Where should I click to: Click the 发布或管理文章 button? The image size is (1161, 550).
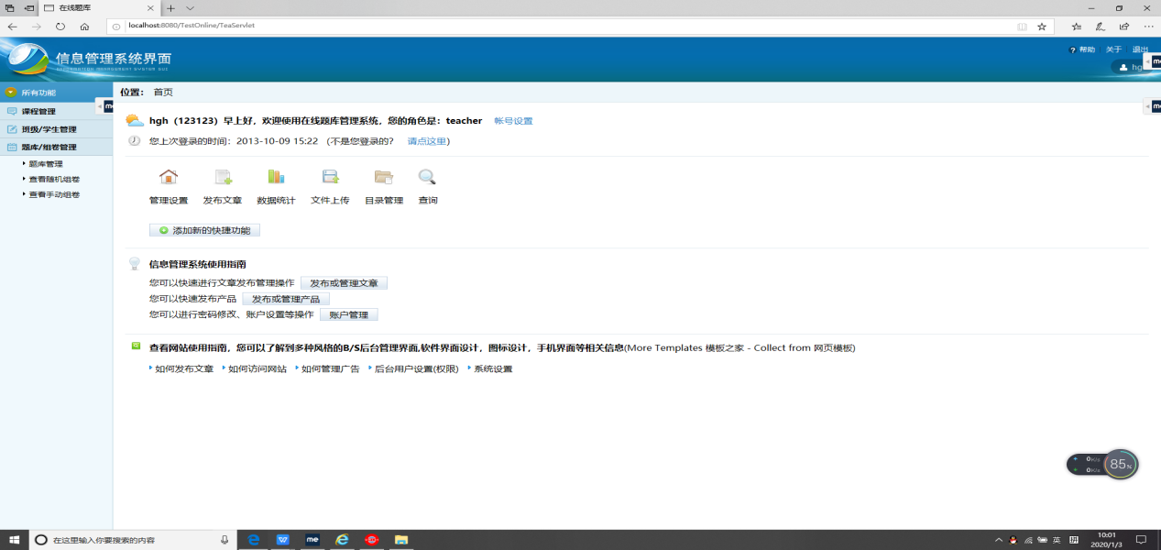pyautogui.click(x=344, y=283)
